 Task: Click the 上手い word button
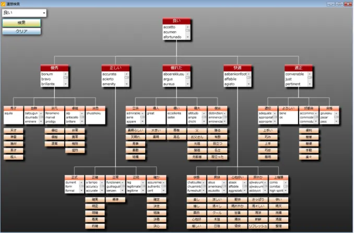268,131
